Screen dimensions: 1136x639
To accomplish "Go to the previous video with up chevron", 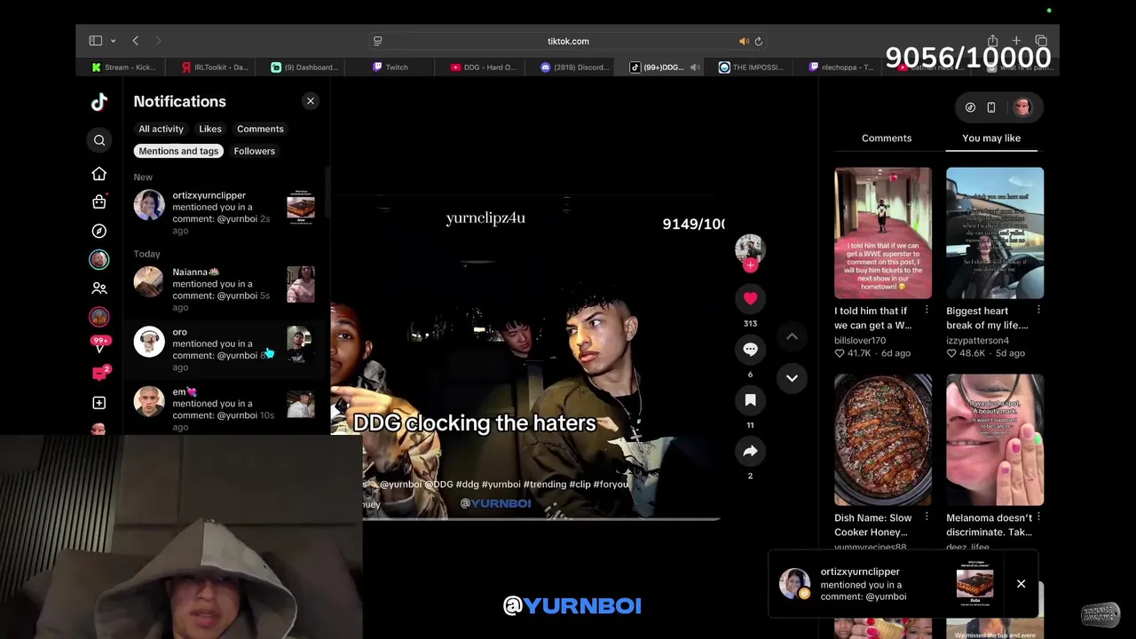I will 792,336.
